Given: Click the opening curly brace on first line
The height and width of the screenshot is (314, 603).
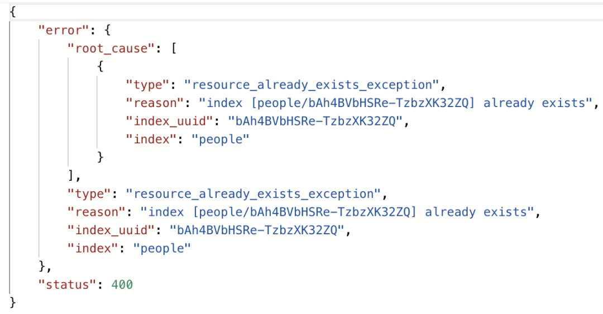Looking at the screenshot, I should pyautogui.click(x=13, y=12).
